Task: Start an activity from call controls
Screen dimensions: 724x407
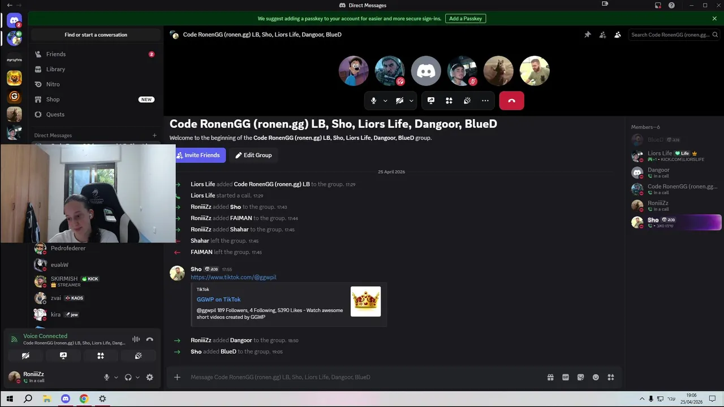Action: (x=449, y=101)
